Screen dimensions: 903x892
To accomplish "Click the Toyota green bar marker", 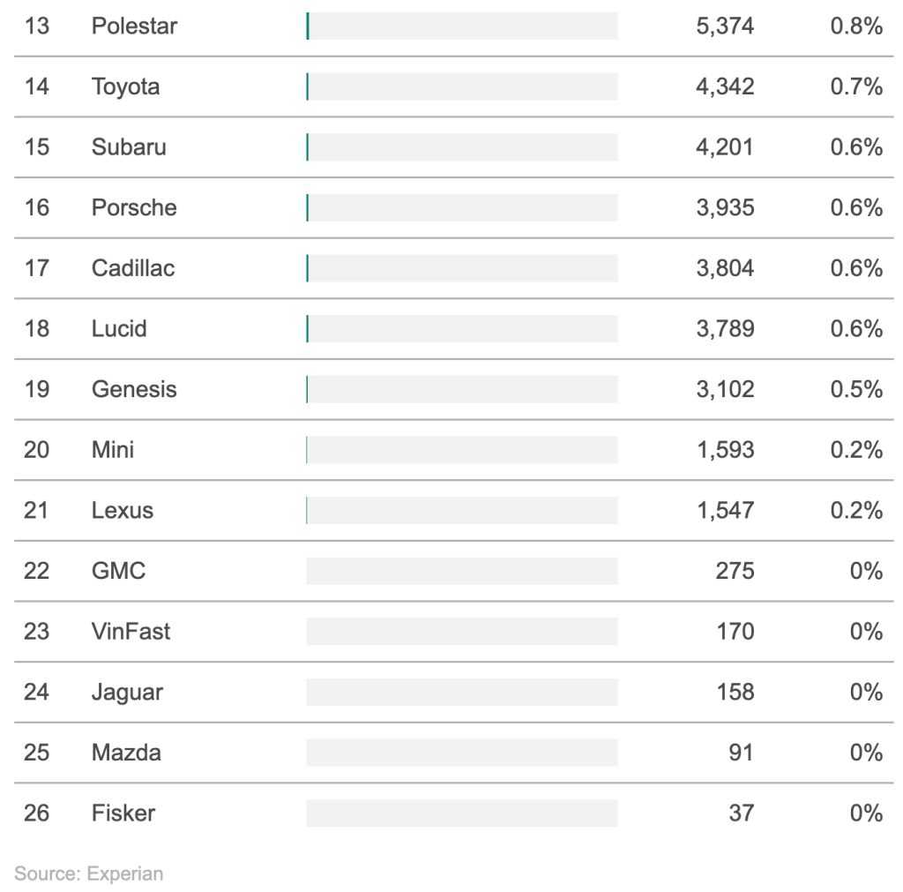I will [308, 87].
